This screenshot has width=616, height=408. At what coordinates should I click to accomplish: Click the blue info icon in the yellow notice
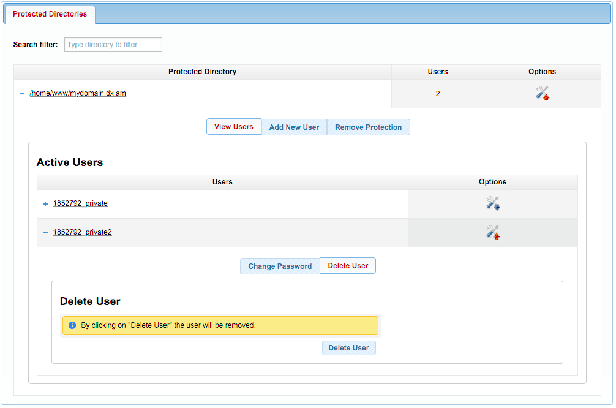[x=72, y=325]
